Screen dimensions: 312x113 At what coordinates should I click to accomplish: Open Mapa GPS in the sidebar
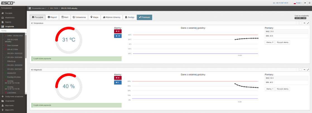[x=9, y=110]
